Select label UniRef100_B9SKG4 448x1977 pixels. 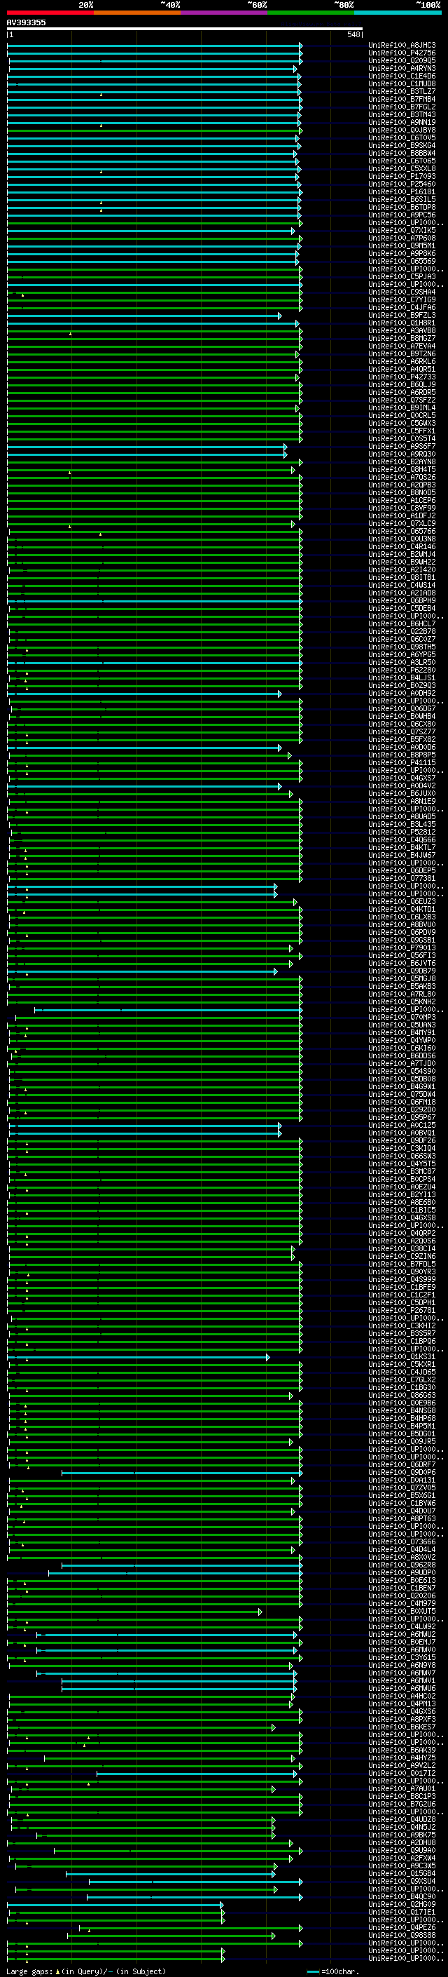[x=402, y=146]
